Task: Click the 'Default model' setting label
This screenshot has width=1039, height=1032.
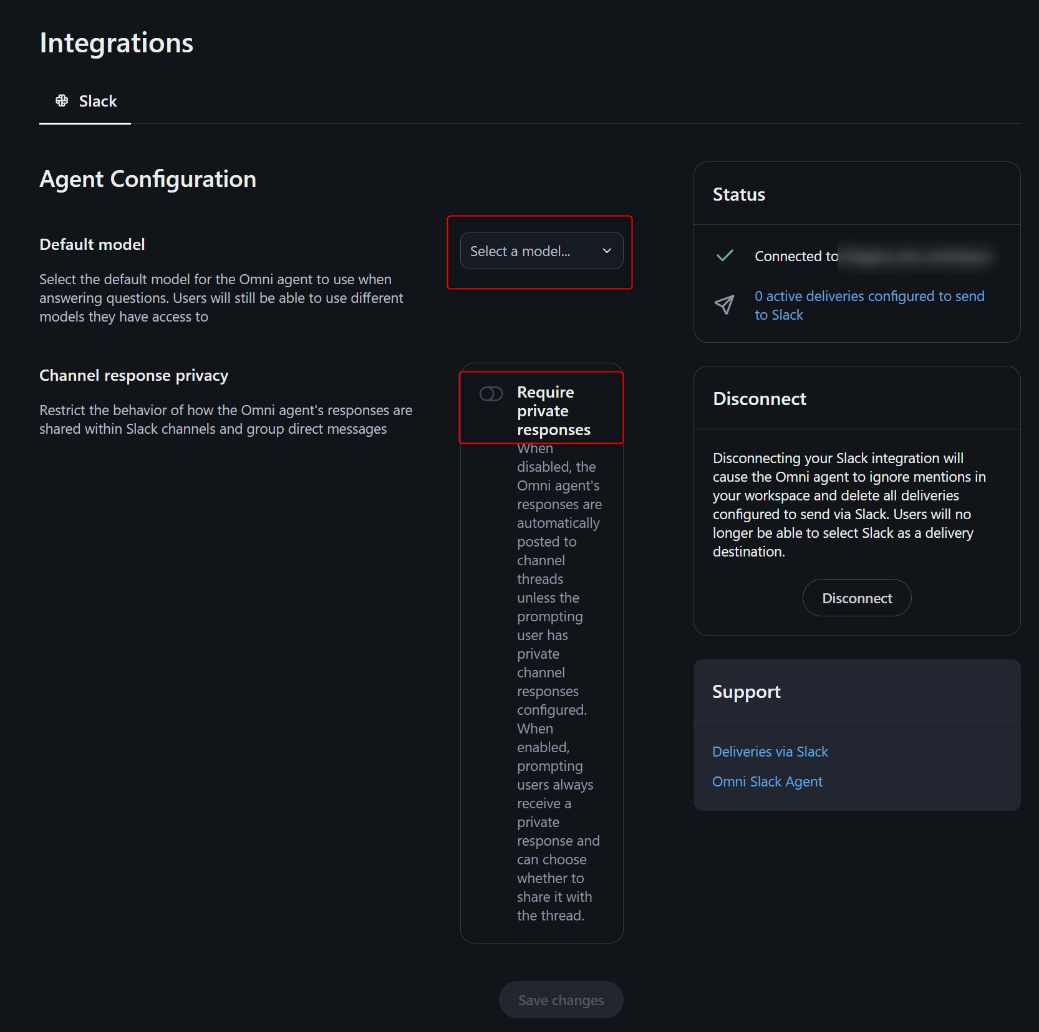Action: (x=92, y=244)
